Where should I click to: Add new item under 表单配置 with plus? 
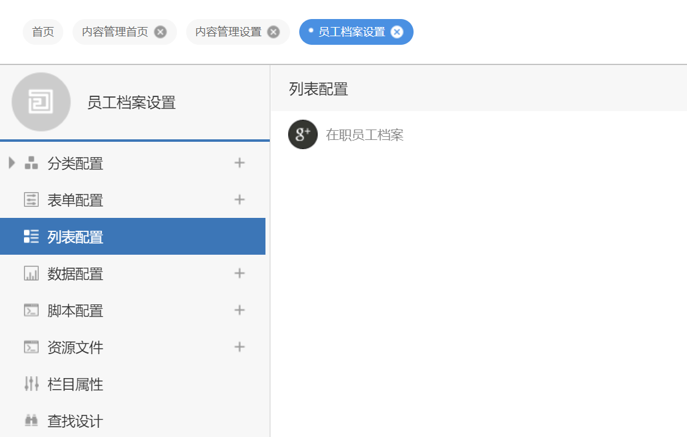[240, 199]
